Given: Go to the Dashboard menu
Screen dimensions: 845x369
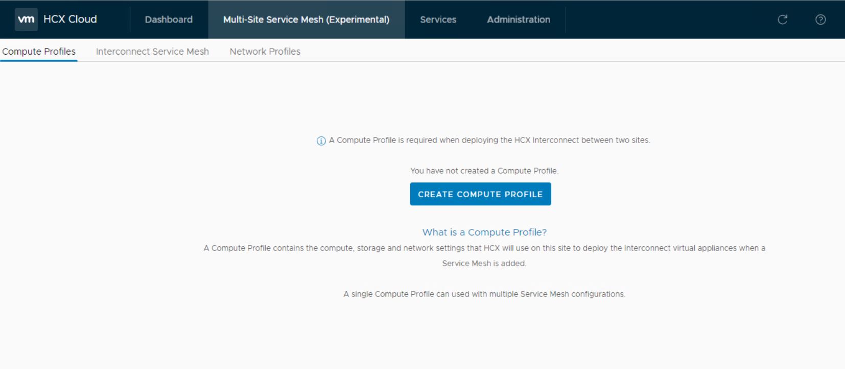Looking at the screenshot, I should click(x=169, y=19).
